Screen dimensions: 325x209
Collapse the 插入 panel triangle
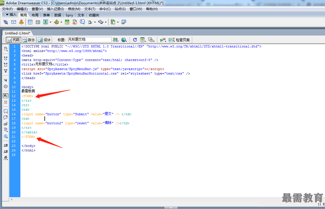(7, 15)
